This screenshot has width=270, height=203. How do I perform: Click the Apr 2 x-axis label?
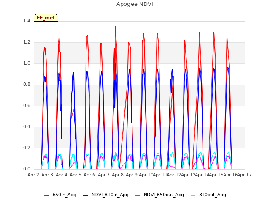[x=33, y=175]
